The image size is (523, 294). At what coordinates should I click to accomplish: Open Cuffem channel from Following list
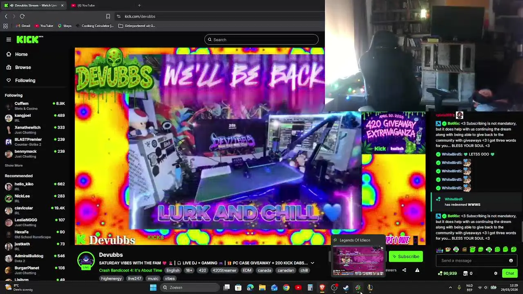[x=35, y=106]
